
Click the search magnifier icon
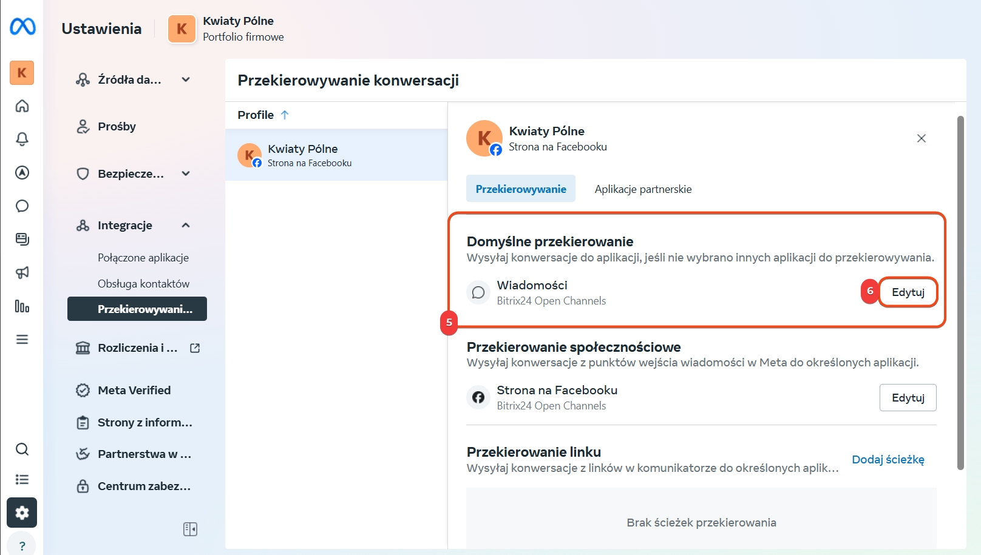tap(22, 449)
